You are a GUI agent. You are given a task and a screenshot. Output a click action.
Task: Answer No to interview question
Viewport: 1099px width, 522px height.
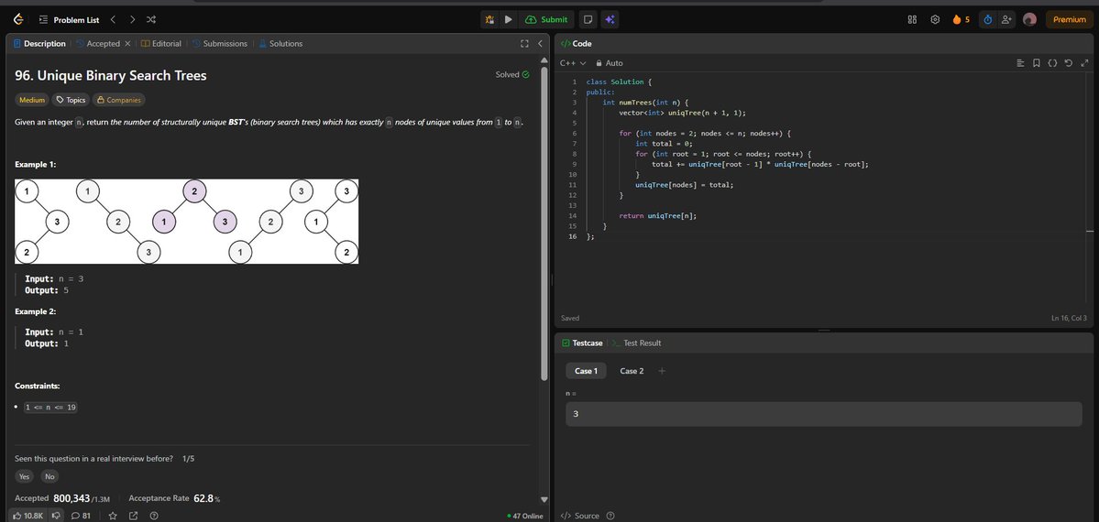coord(49,476)
